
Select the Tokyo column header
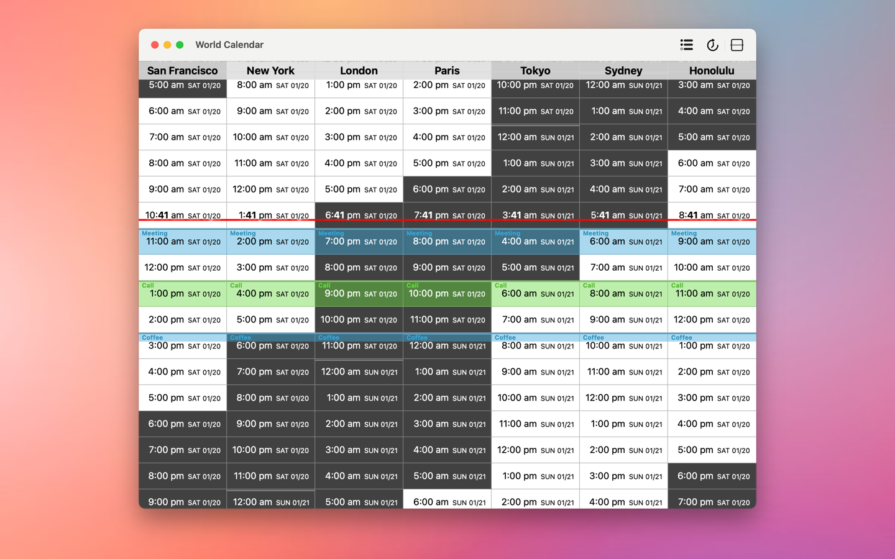(536, 70)
